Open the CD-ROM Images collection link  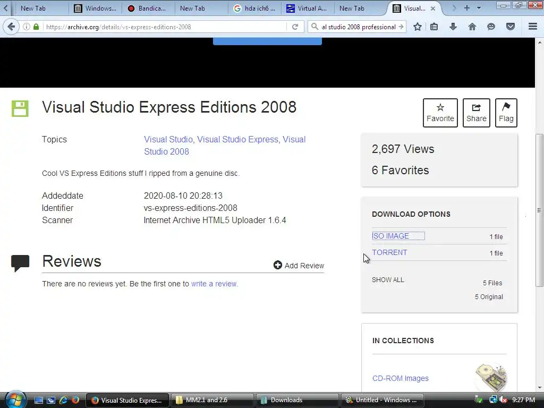click(x=401, y=378)
